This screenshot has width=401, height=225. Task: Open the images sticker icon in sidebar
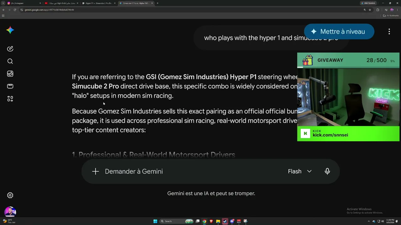point(10,74)
